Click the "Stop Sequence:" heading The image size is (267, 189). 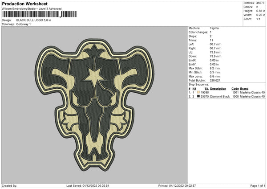[198, 84]
